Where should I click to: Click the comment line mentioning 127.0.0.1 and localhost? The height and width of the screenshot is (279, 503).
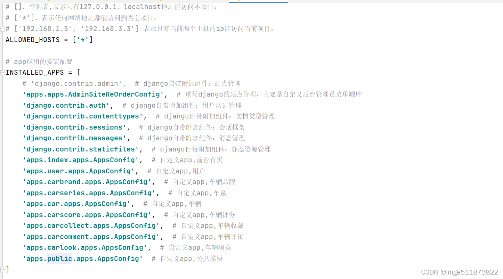coord(111,7)
